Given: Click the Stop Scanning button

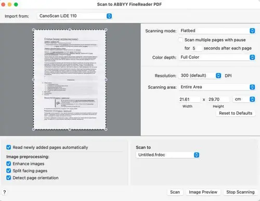Looking at the screenshot, I should pyautogui.click(x=240, y=192).
